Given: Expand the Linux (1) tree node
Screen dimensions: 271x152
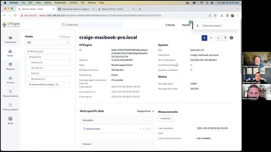Looking at the screenshot, I should coord(30,57).
